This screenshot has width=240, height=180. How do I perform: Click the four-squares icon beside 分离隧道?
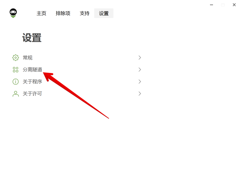coord(16,70)
